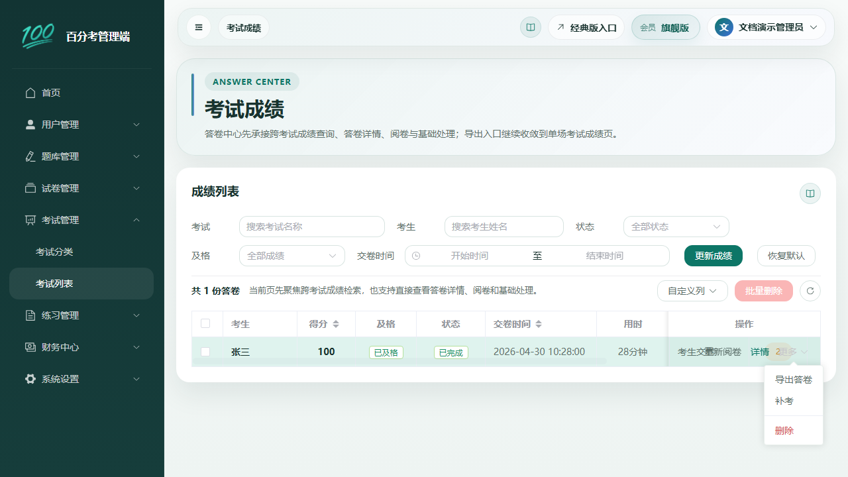Choose 删除 from the popup menu
Viewport: 848px width, 477px height.
[794, 431]
